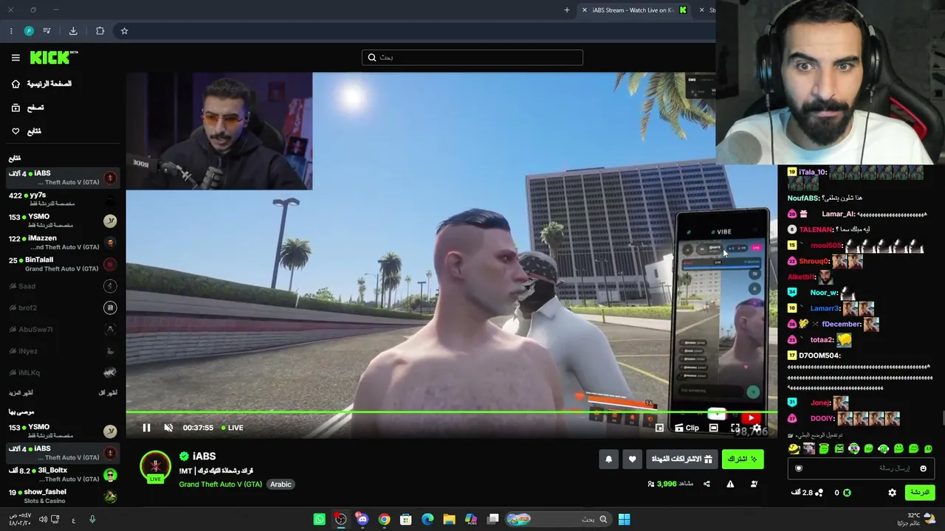The image size is (945, 531).
Task: Open Discord from taskbar
Action: [x=362, y=519]
